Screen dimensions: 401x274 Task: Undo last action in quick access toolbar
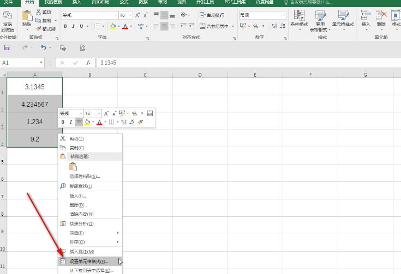click(44, 47)
